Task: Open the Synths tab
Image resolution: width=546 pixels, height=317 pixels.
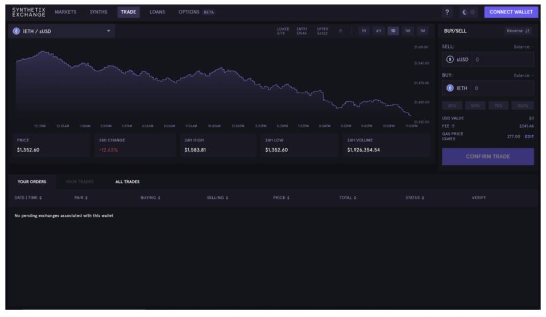Action: coord(98,12)
